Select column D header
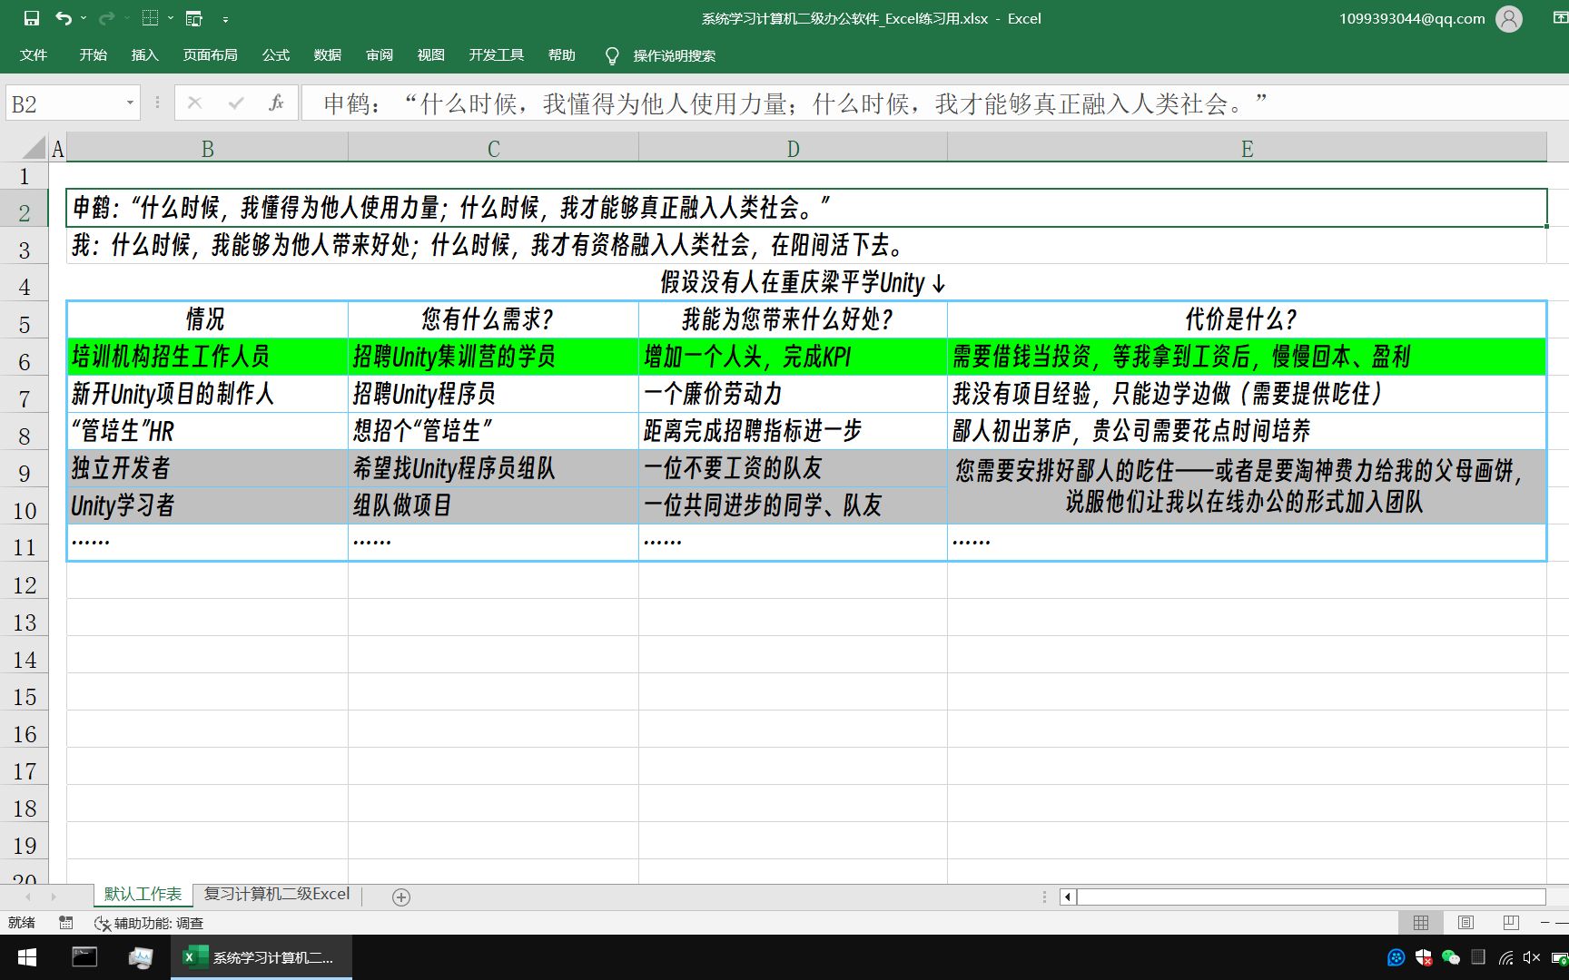This screenshot has height=980, width=1569. click(x=793, y=149)
